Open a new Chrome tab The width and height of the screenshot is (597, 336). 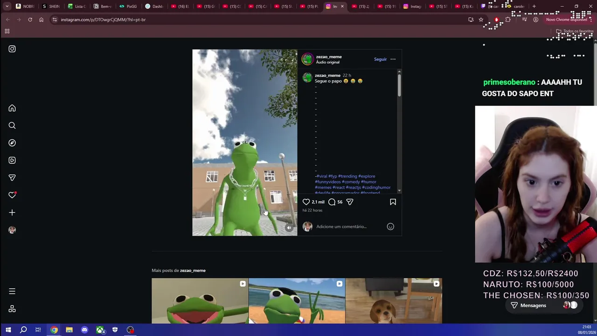coord(534,7)
